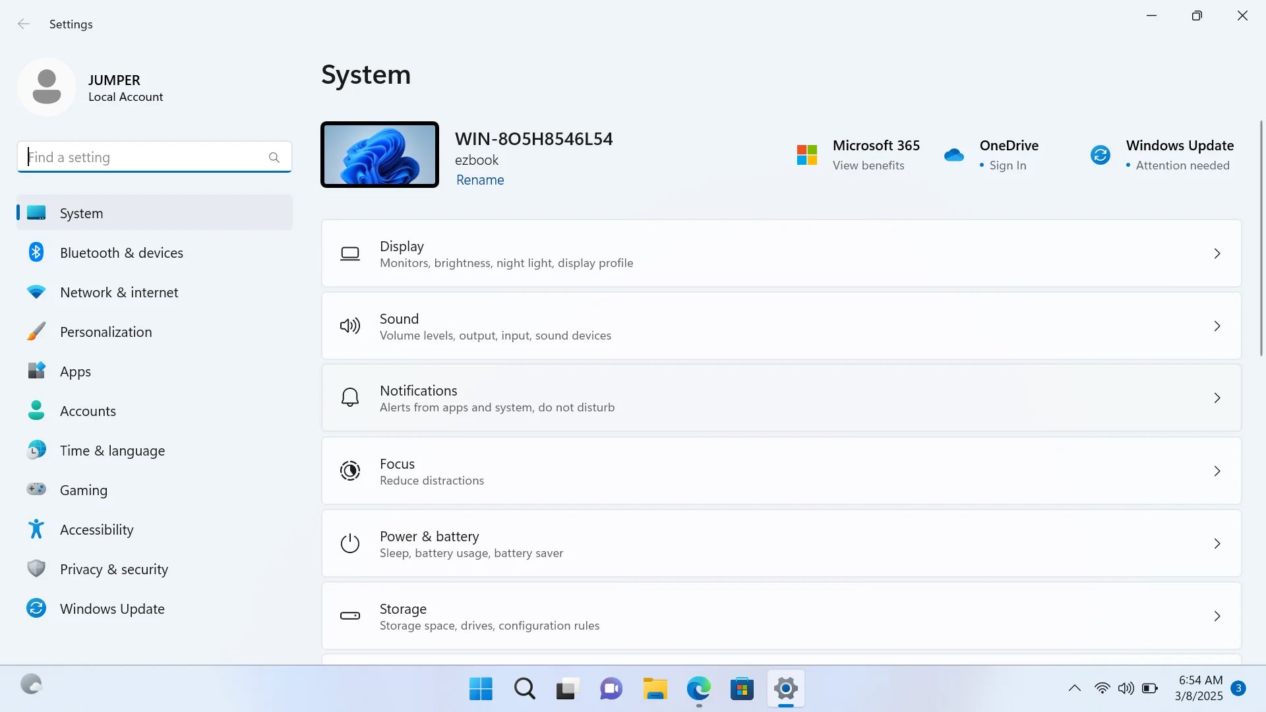Click the Privacy & security shield icon

tap(36, 569)
